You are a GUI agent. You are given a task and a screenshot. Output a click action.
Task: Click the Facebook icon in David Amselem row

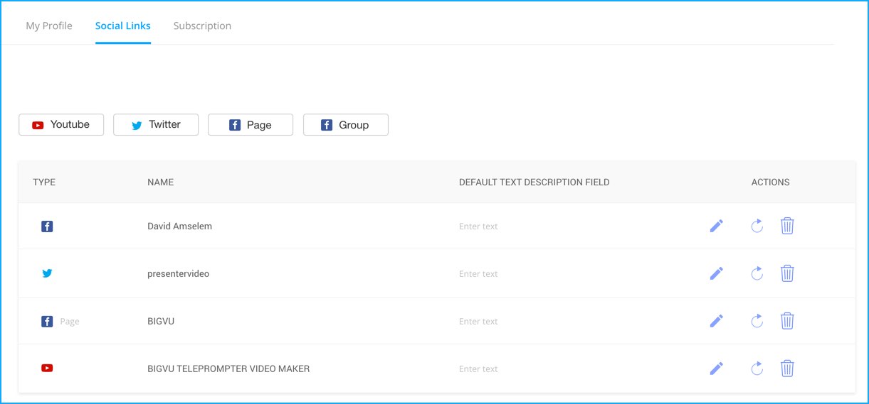click(47, 226)
